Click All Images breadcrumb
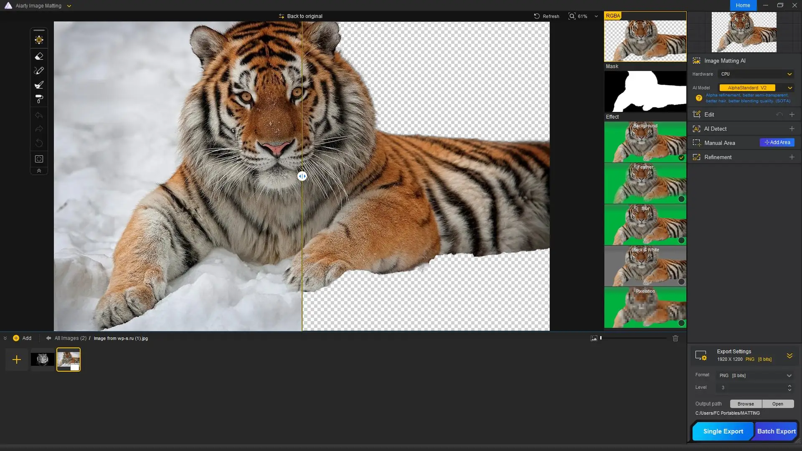Screen dimensions: 802x451 pos(70,338)
